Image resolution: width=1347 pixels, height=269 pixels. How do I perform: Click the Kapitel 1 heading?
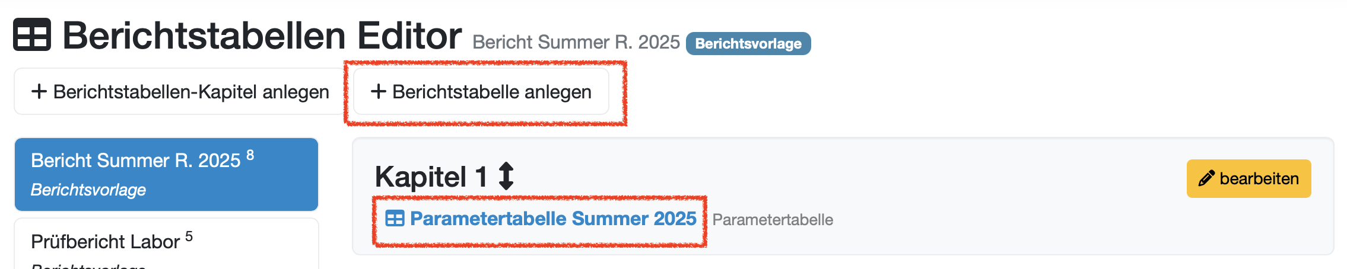(430, 177)
